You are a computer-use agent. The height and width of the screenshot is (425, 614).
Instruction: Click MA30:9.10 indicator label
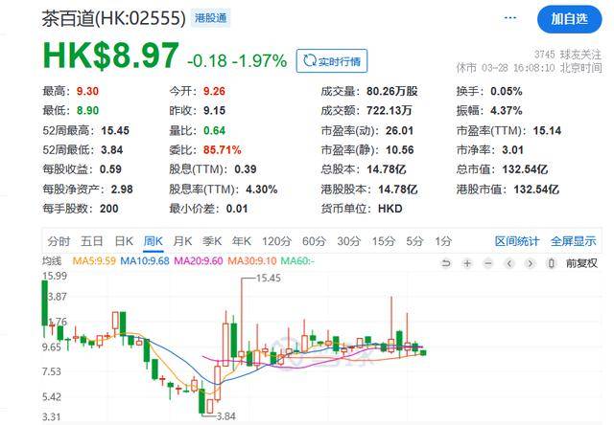point(251,260)
